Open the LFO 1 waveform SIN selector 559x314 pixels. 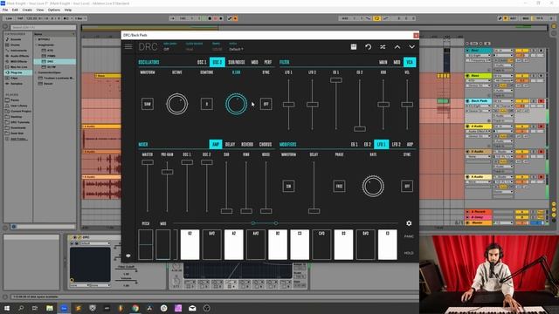pyautogui.click(x=288, y=186)
